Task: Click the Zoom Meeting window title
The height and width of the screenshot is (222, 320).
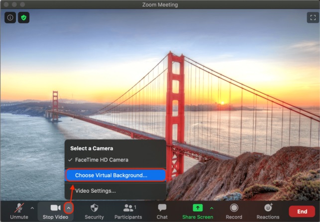Action: click(x=160, y=4)
